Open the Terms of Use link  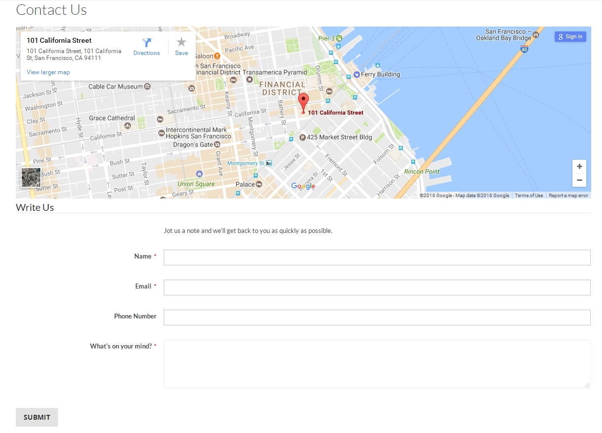click(529, 195)
